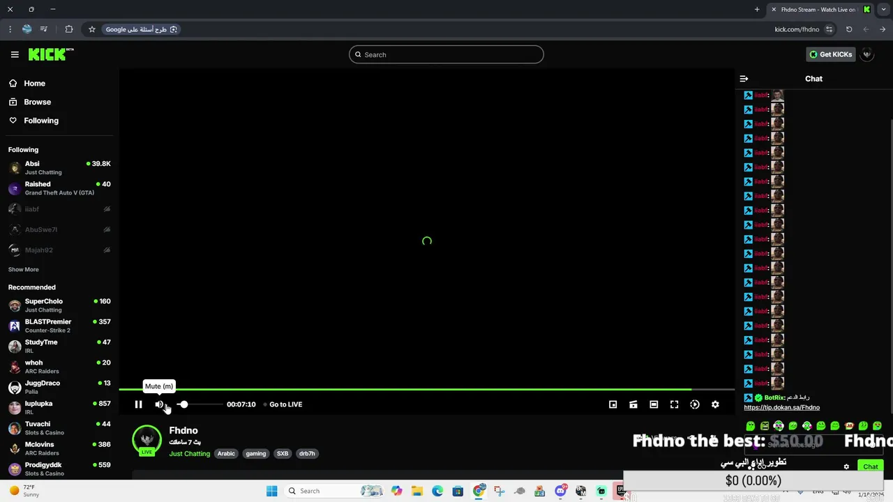Select the SXB tag

click(283, 454)
